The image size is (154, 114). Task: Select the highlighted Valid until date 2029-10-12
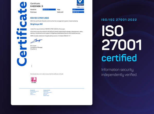pos(78,12)
